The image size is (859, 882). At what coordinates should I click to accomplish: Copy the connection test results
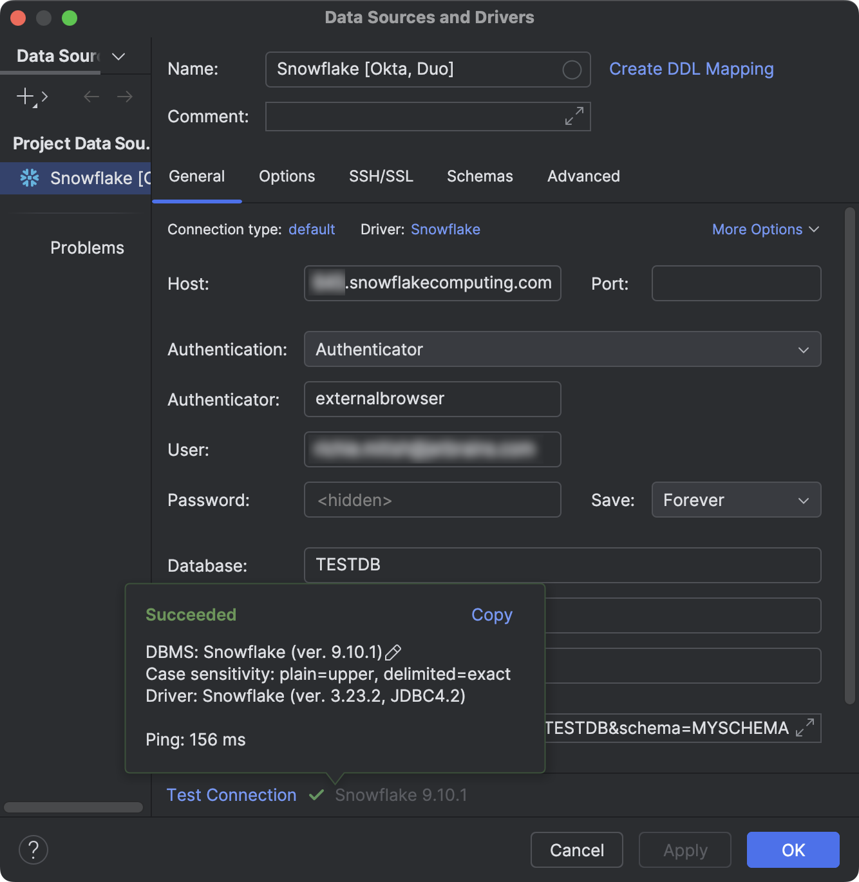[491, 615]
